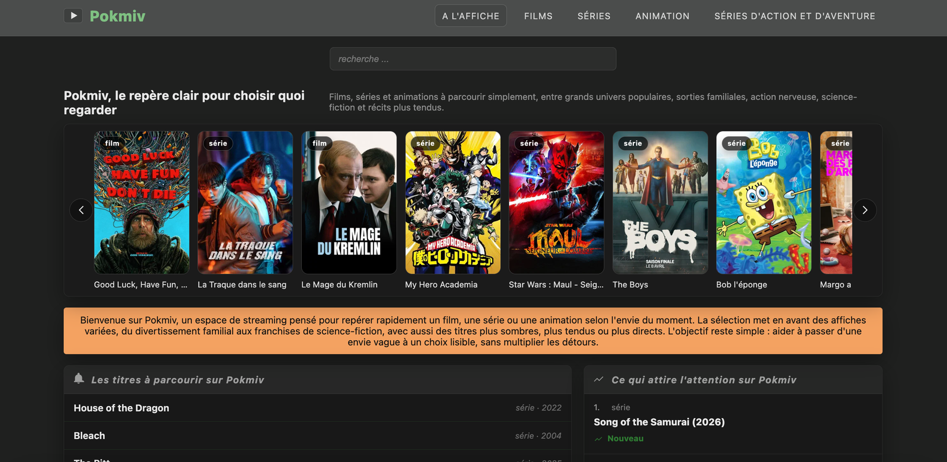Open the House of the Dragon row
Screen dimensions: 947x462
click(317, 408)
